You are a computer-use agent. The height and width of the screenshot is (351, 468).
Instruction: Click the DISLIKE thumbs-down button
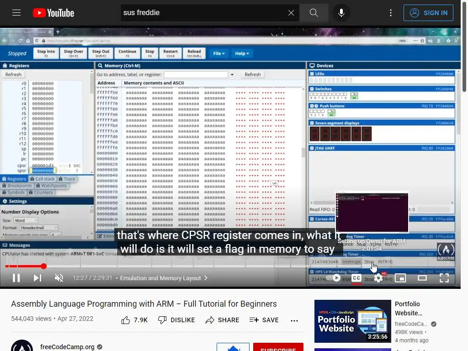(176, 320)
